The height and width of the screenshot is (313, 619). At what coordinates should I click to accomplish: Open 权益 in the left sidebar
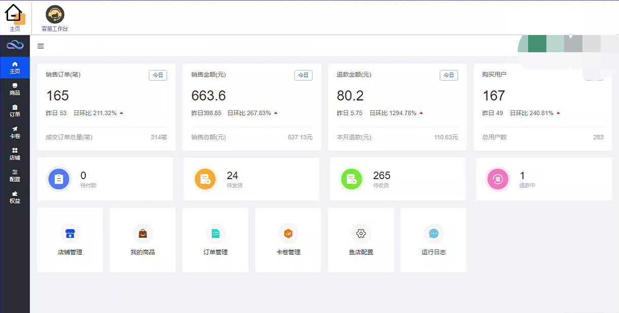15,197
